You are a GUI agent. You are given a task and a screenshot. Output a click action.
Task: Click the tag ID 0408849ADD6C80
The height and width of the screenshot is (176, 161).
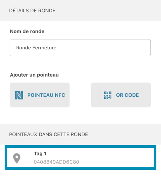[x=57, y=162]
